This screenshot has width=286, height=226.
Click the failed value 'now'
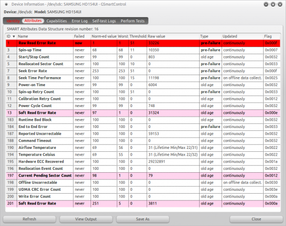point(79,43)
